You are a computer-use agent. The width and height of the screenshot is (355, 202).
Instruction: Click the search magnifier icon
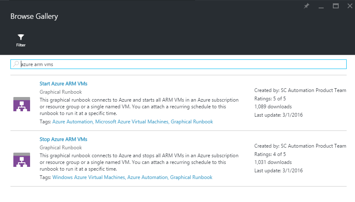tap(16, 64)
